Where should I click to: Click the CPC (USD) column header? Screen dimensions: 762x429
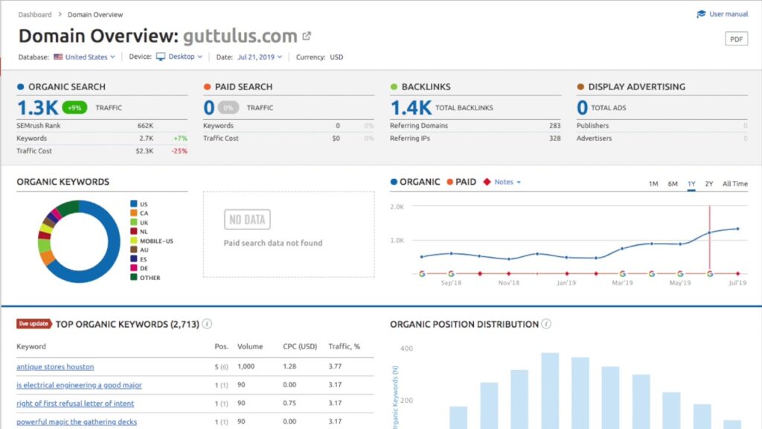[300, 346]
